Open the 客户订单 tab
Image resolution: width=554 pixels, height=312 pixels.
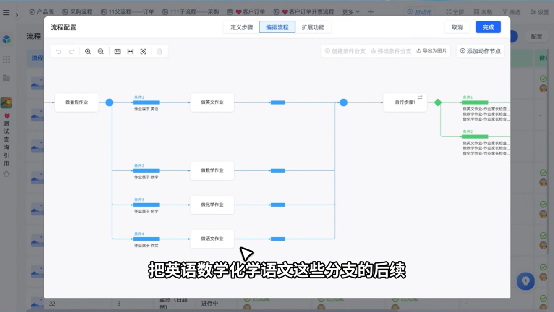(x=246, y=12)
